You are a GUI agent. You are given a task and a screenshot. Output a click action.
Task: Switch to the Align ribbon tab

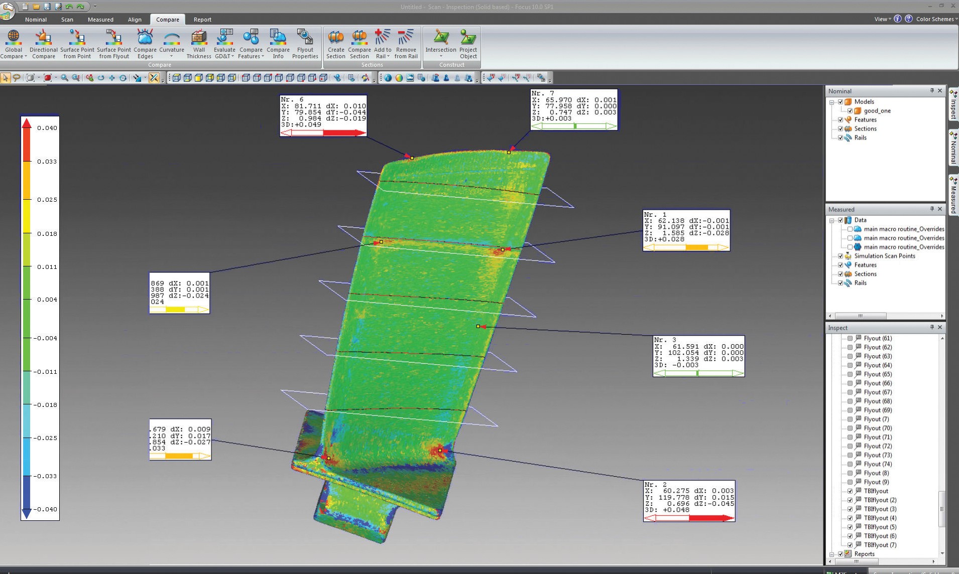[x=135, y=20]
